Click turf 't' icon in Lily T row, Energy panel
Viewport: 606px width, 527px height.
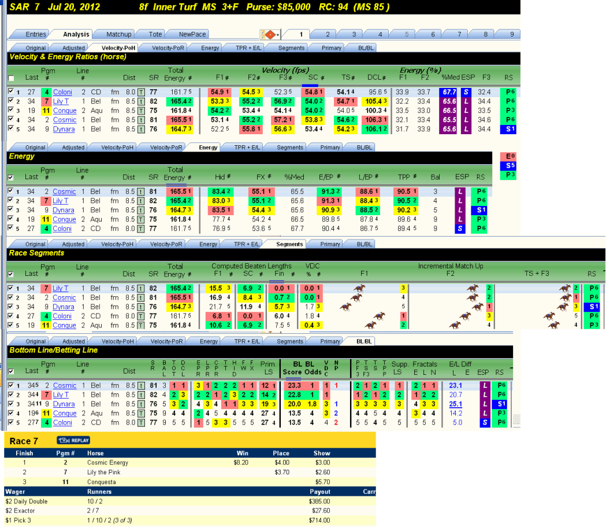click(141, 201)
